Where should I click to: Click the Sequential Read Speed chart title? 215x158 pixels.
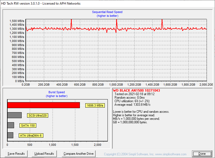pos(107,12)
